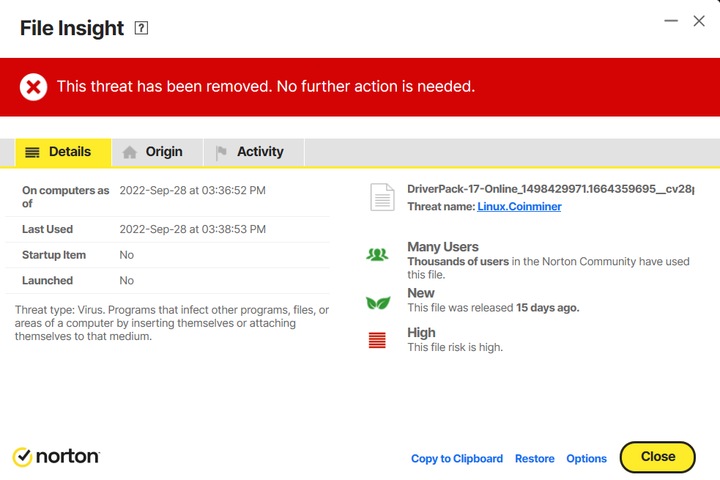
Task: Select the Details tab
Action: [x=64, y=152]
